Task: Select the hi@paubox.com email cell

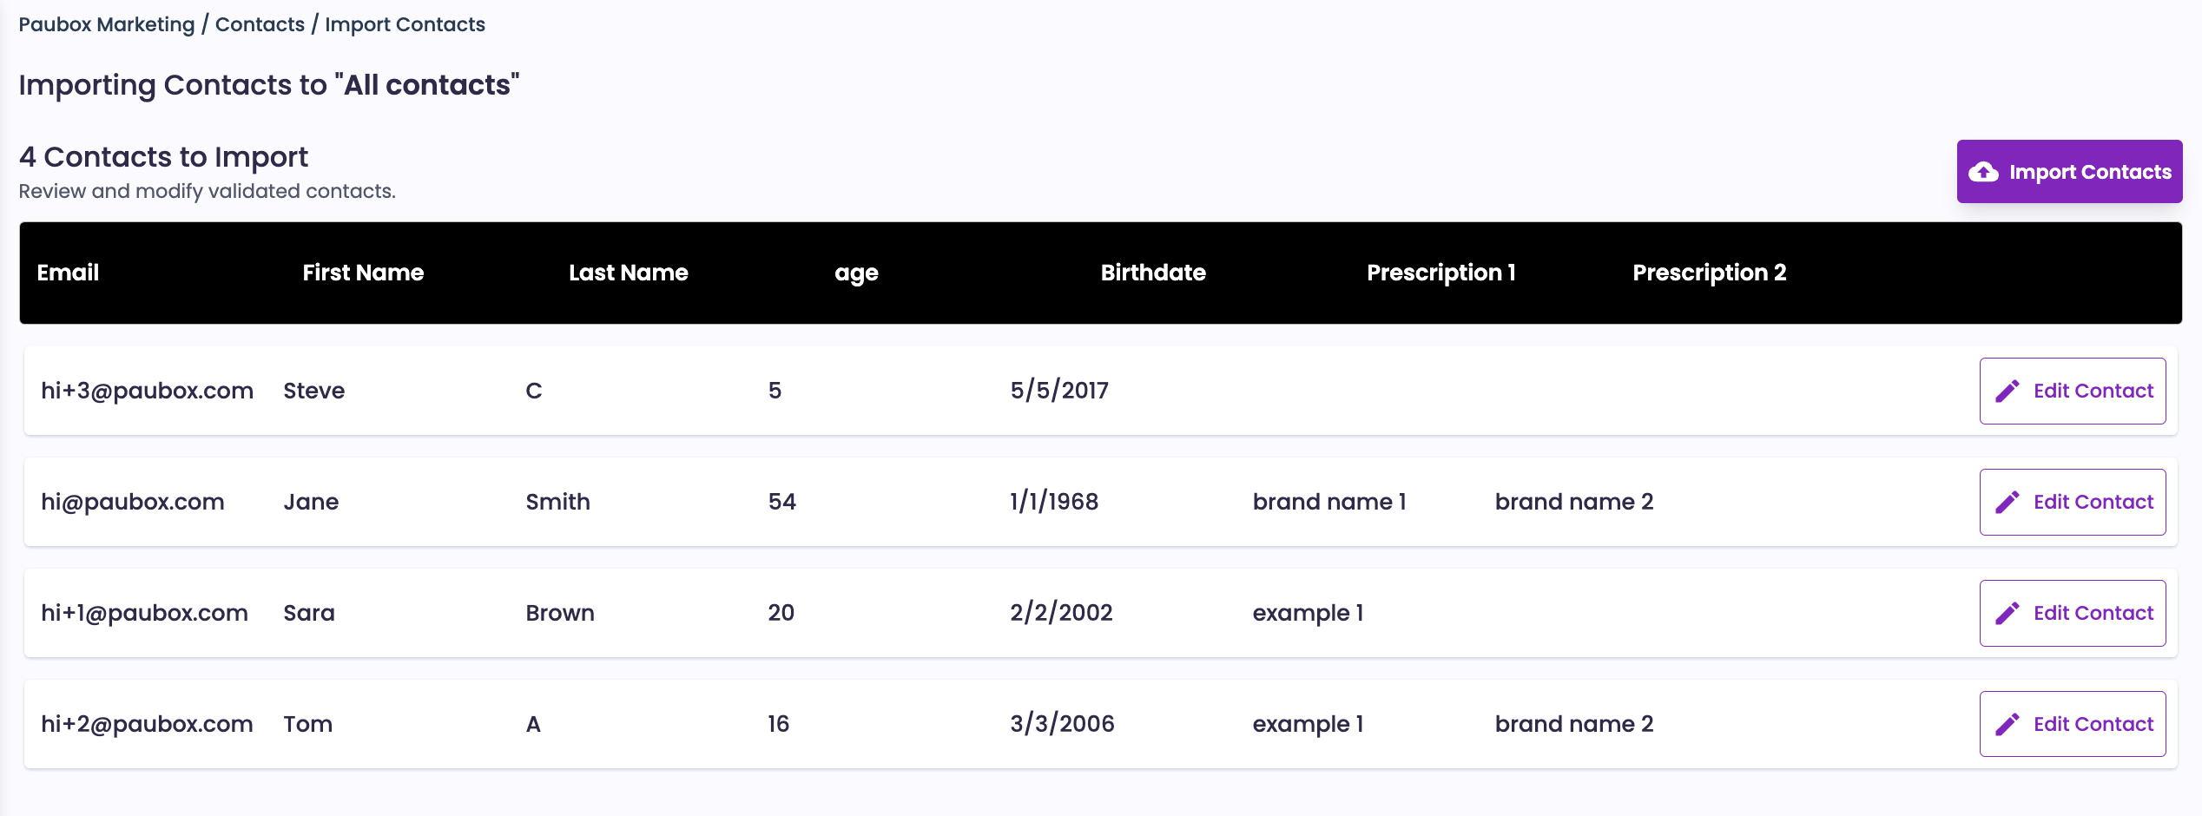Action: (x=133, y=502)
